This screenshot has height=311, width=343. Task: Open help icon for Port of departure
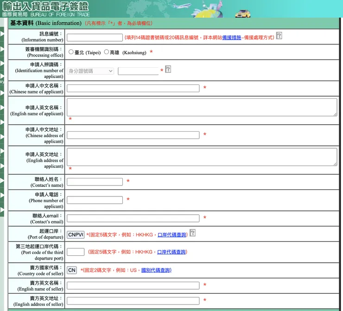click(x=192, y=233)
